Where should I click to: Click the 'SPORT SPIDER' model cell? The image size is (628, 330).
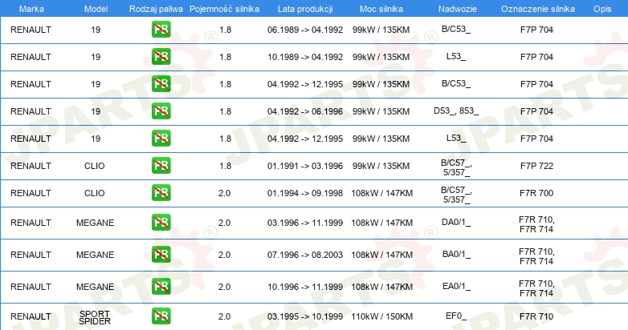(x=95, y=317)
